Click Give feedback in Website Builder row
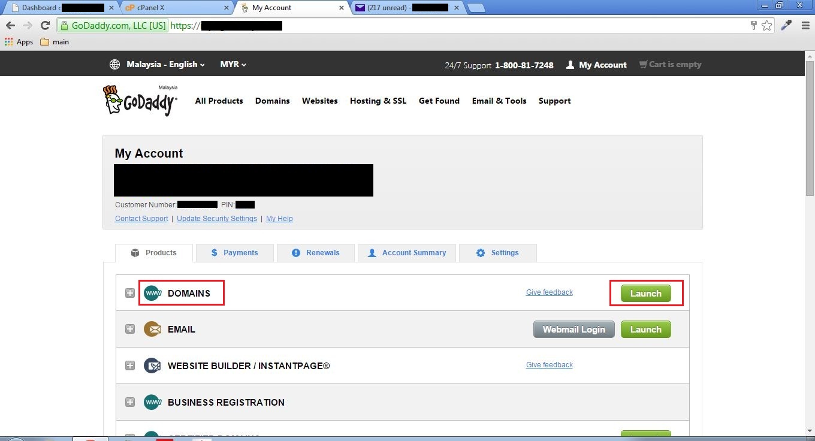This screenshot has width=815, height=441. coord(550,365)
